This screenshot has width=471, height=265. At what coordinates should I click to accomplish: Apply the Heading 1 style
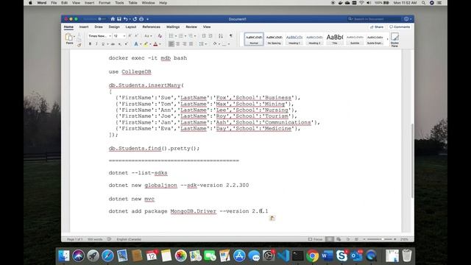point(294,39)
